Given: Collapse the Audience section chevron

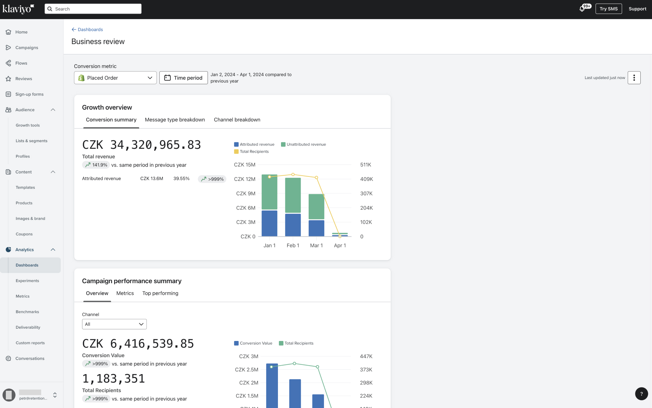Looking at the screenshot, I should tap(53, 110).
